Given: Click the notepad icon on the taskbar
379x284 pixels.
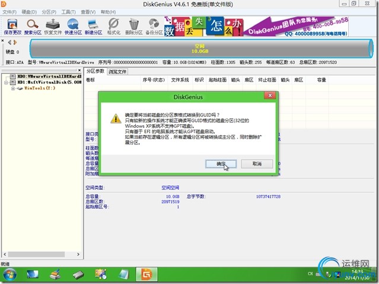Looking at the screenshot, I should click(x=124, y=275).
